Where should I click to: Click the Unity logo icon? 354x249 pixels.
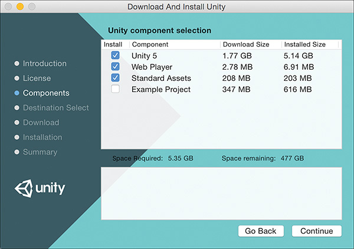[x=24, y=188]
